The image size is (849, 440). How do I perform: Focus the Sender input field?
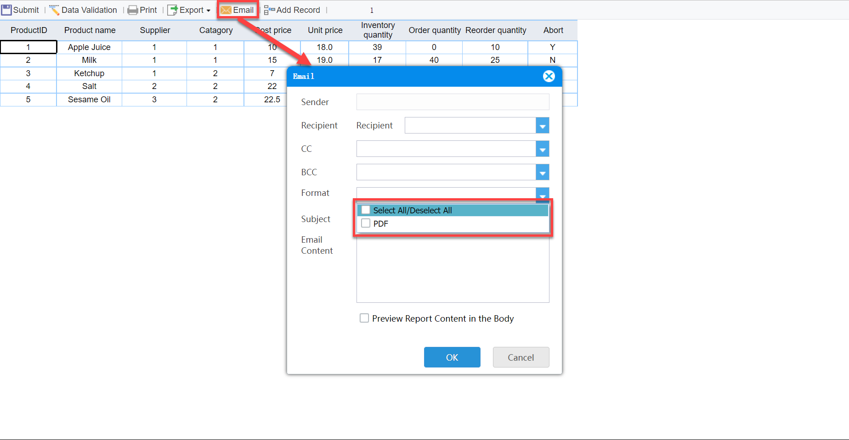point(453,102)
